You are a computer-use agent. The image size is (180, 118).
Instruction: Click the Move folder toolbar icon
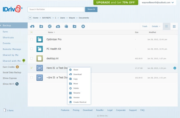75,26
